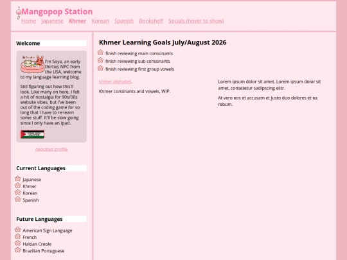Click the Future Languages heading
The image size is (347, 260).
(51, 219)
